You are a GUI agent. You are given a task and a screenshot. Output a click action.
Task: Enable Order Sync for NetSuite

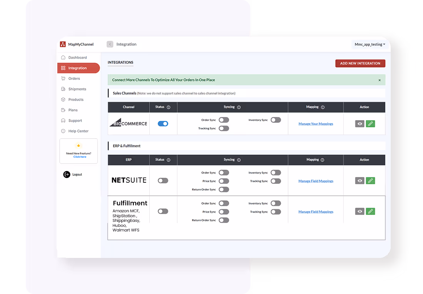coord(224,172)
